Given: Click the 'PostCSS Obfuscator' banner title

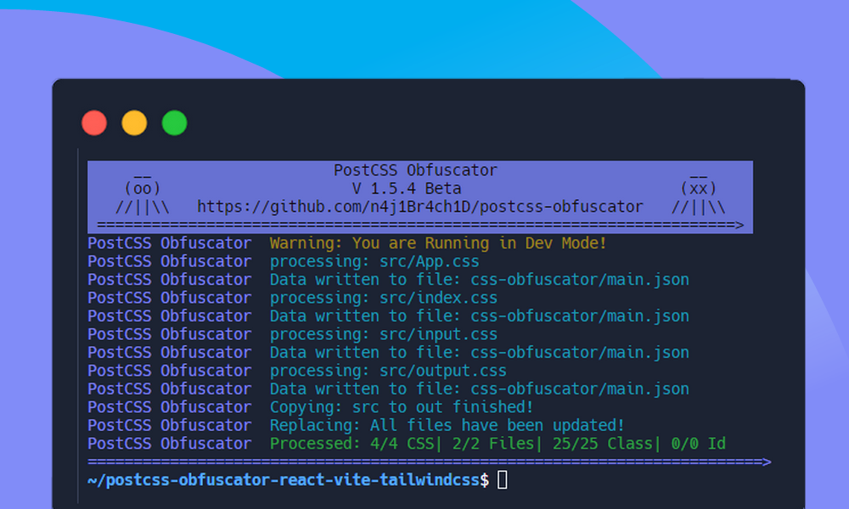Looking at the screenshot, I should [415, 171].
